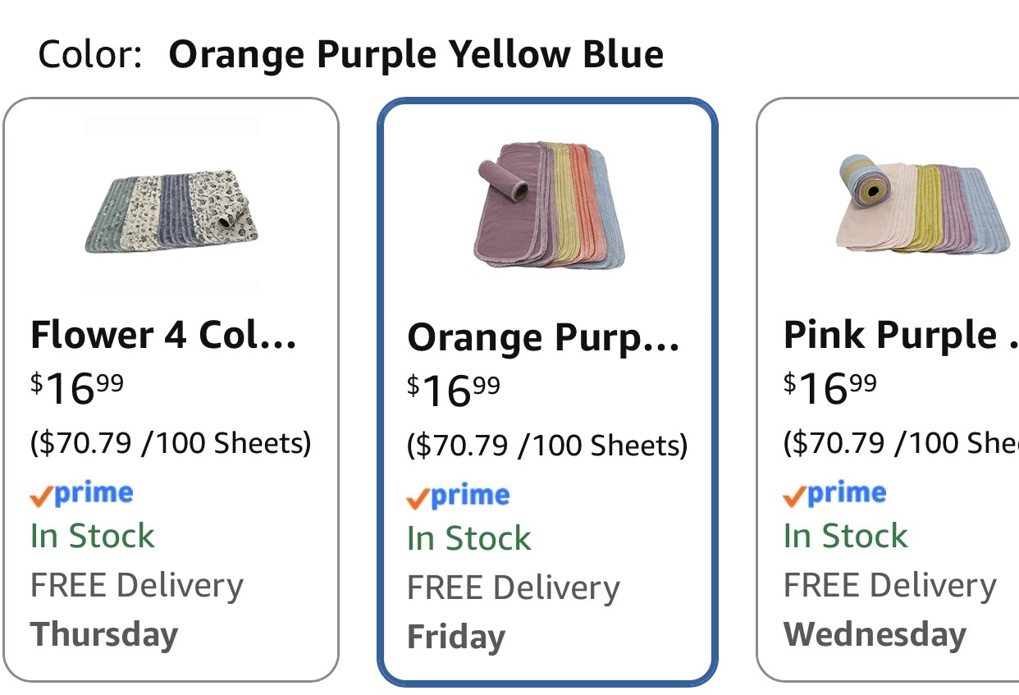
Task: Click the Prime badge on the Pink Purple card
Action: (x=834, y=493)
